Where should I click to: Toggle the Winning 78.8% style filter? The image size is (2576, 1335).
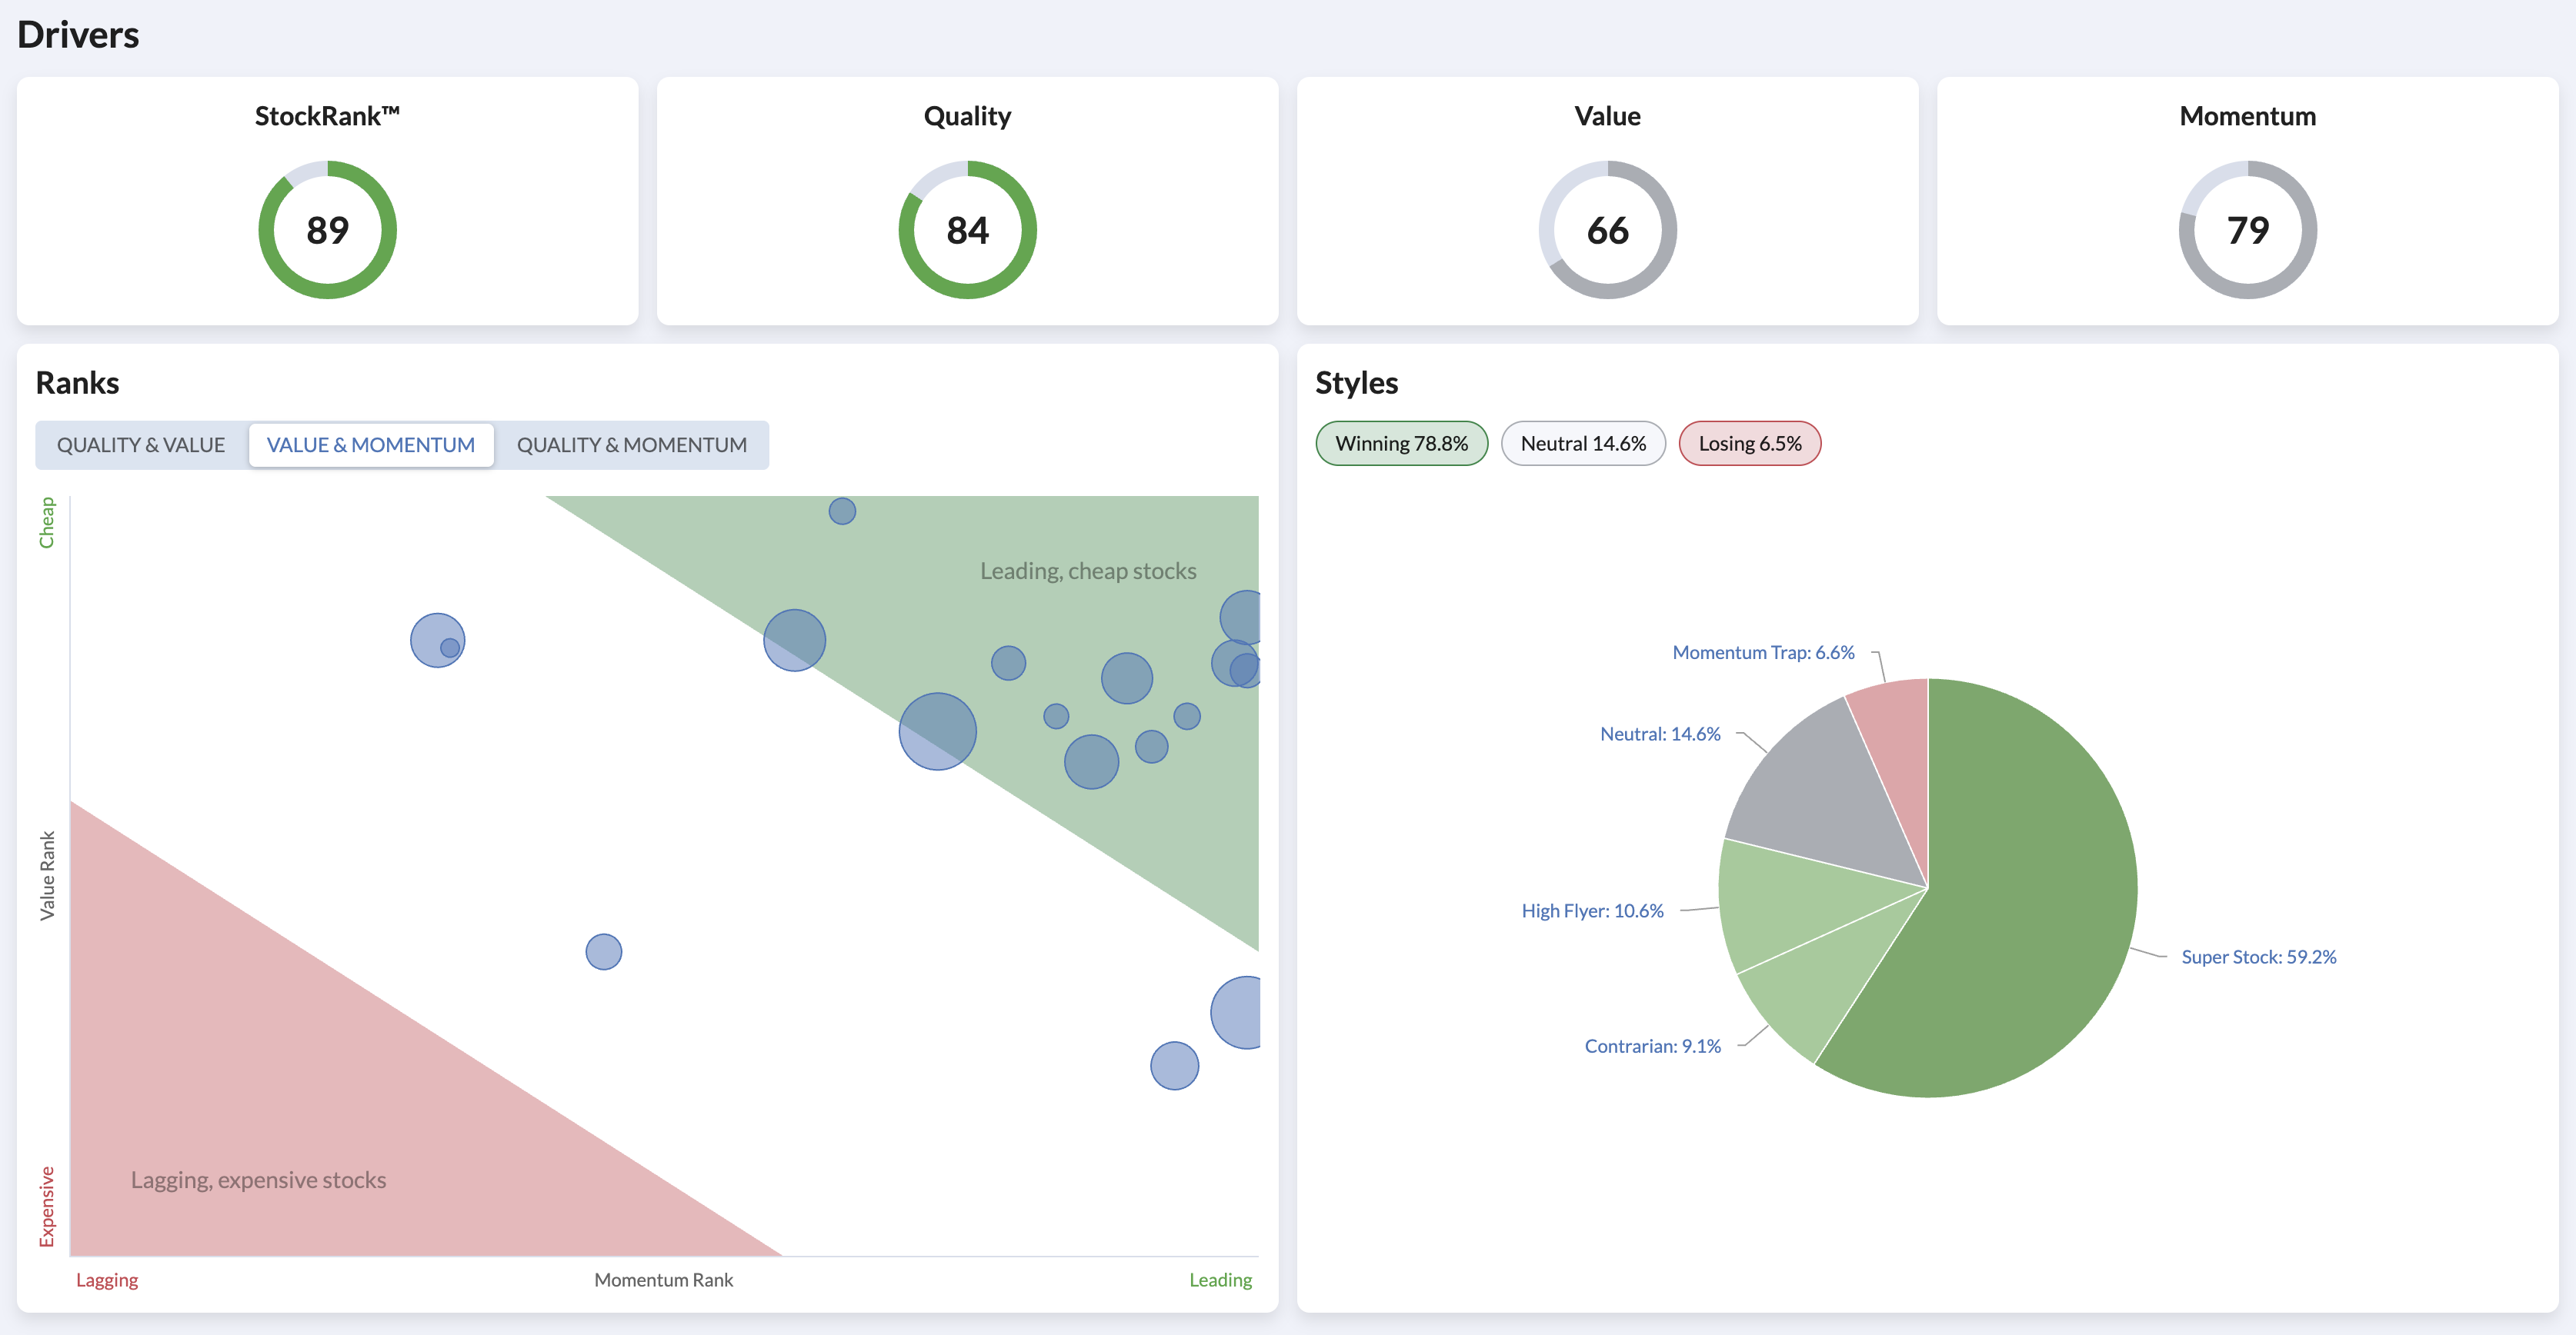click(x=1401, y=444)
